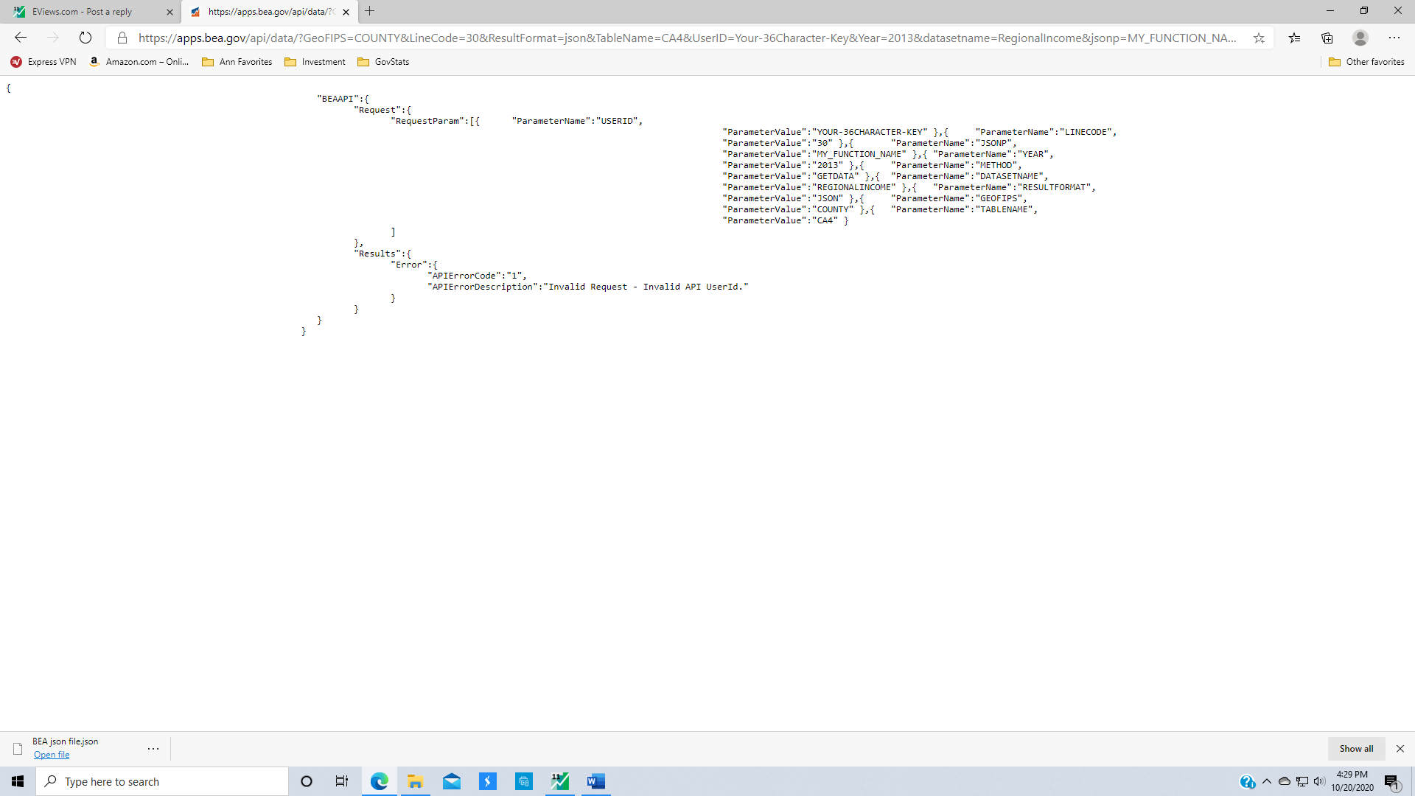
Task: Open Word from the taskbar
Action: [x=596, y=781]
